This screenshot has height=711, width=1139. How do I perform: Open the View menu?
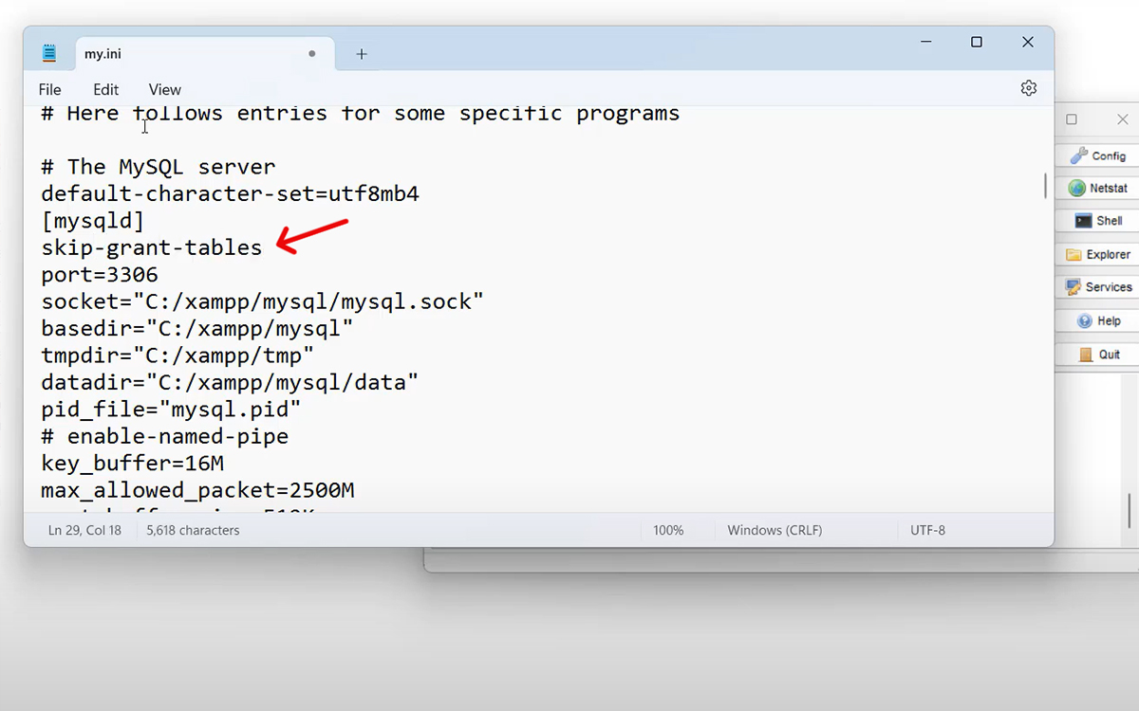(x=164, y=89)
